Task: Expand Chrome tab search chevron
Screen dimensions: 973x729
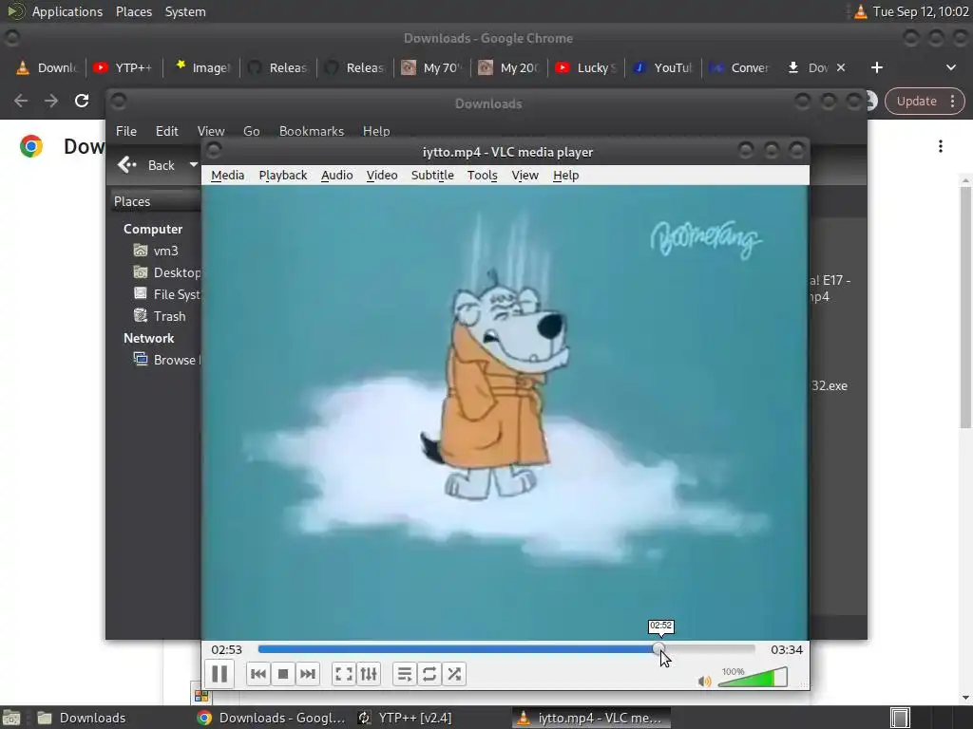Action: tap(950, 67)
